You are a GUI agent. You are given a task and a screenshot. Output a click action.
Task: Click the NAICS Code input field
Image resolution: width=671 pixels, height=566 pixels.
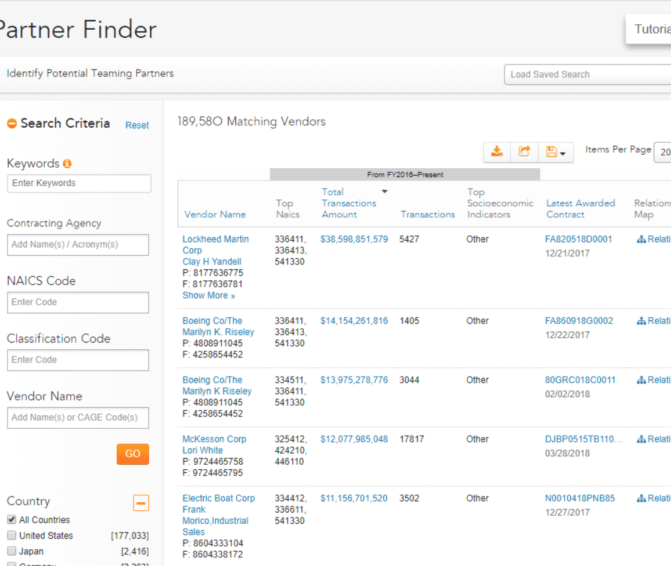pyautogui.click(x=78, y=302)
